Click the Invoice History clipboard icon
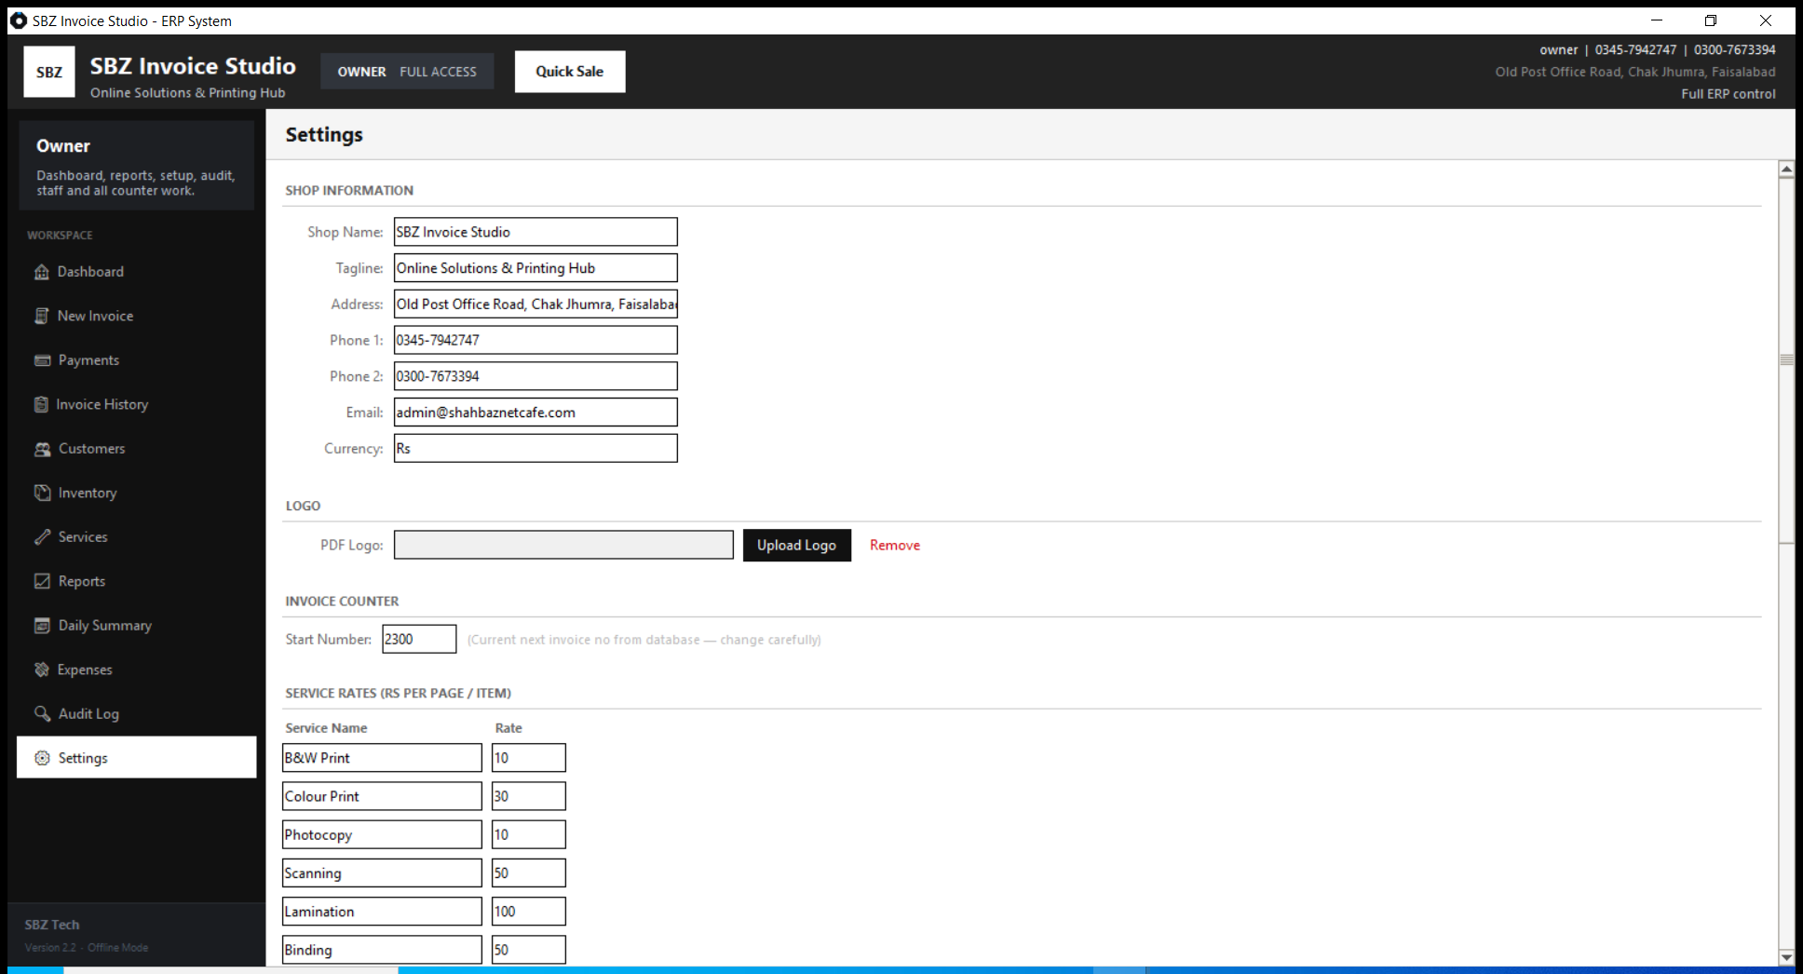Image resolution: width=1803 pixels, height=974 pixels. tap(41, 404)
